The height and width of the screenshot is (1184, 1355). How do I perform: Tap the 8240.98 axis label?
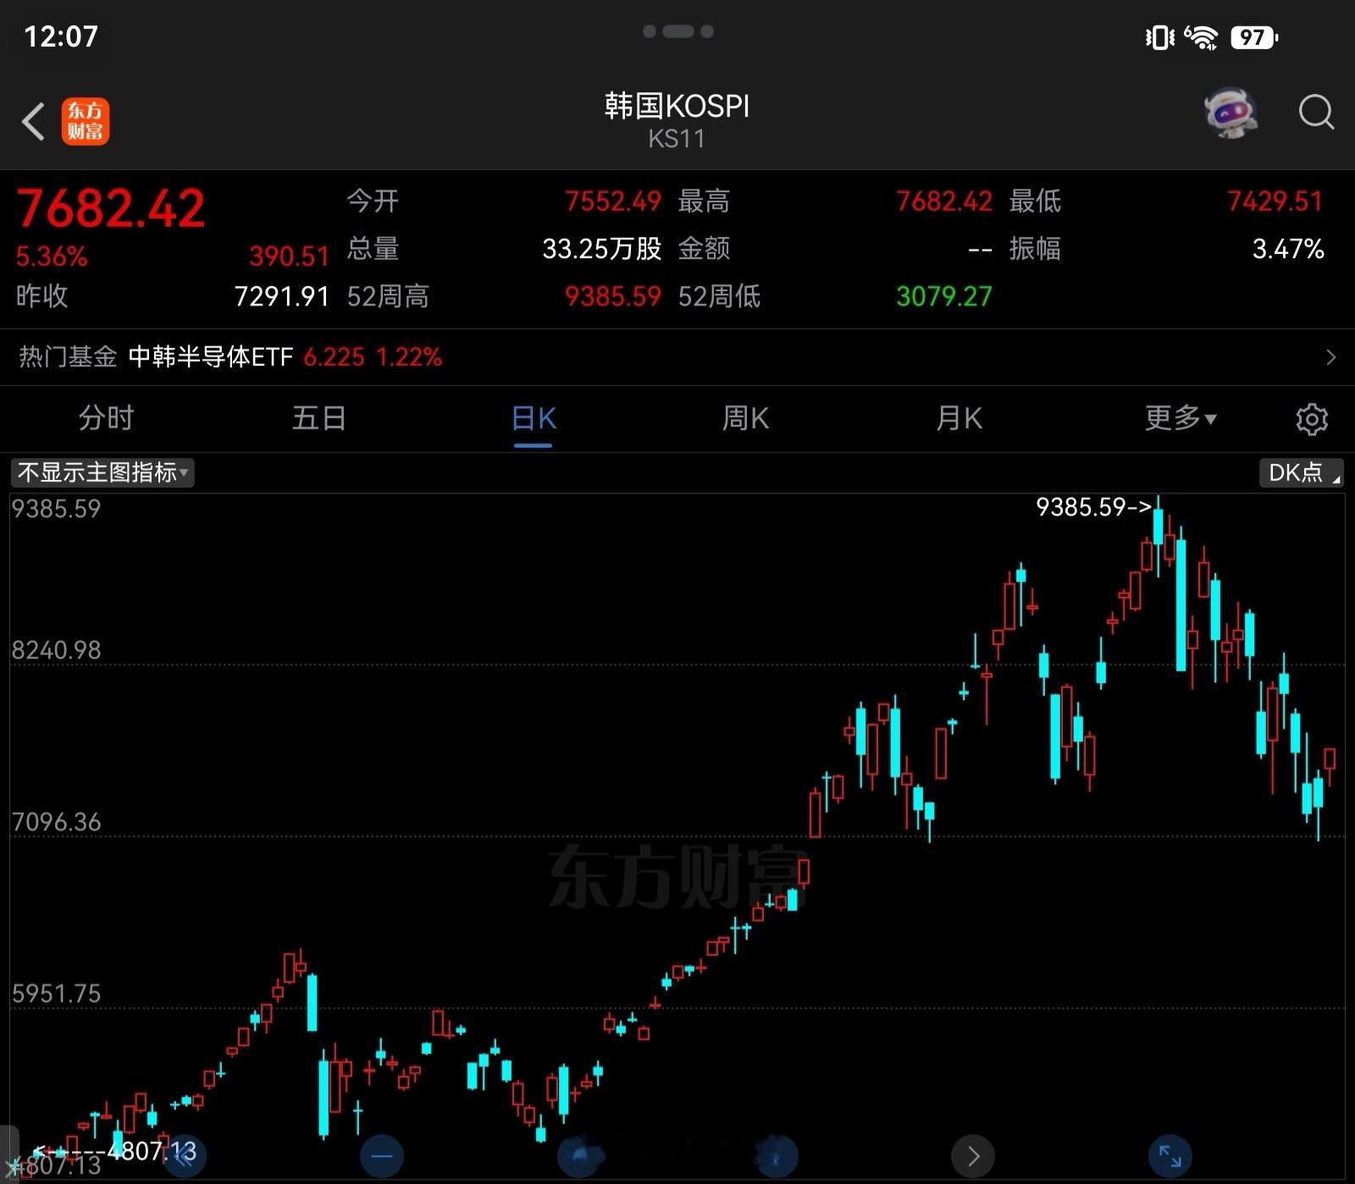tap(56, 650)
